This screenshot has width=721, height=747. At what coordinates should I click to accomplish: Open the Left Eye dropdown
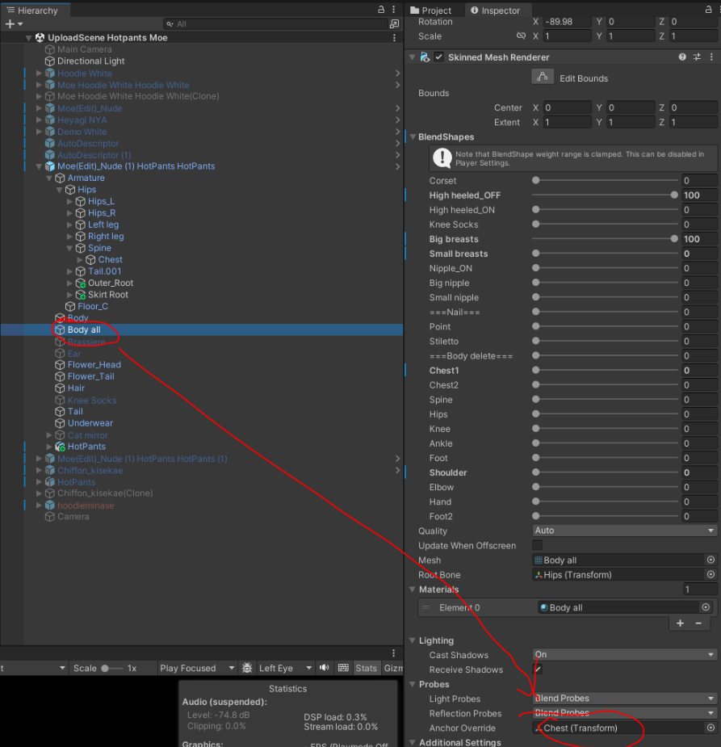[x=285, y=668]
